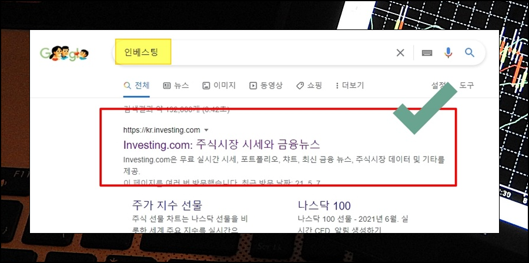Click the https://kr.investing.com URL text

(162, 130)
